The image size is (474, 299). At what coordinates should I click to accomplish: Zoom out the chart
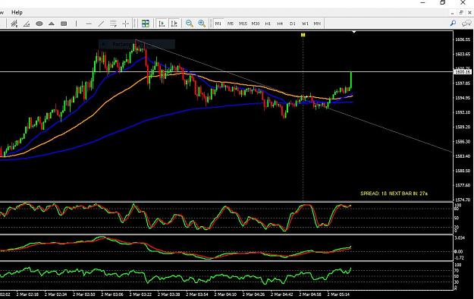click(x=190, y=24)
